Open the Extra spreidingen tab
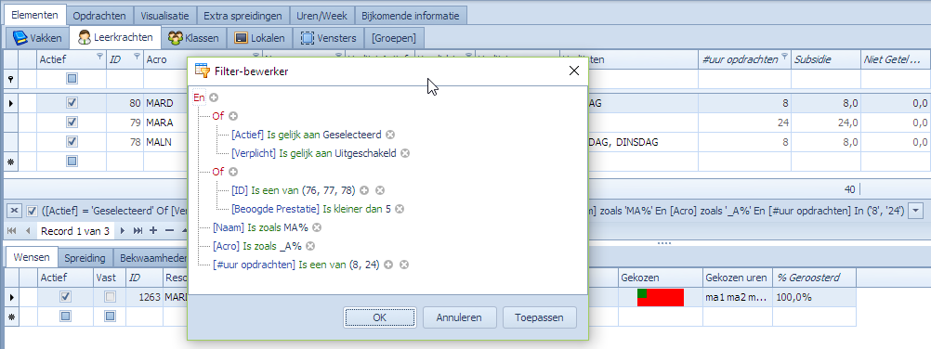Screen dimensions: 931x349 pos(243,16)
